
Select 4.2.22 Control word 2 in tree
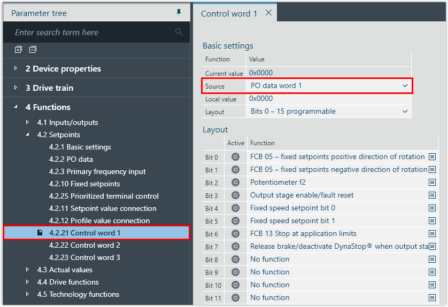coord(84,245)
